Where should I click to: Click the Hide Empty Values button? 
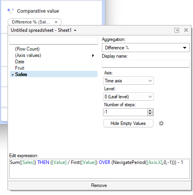[128, 123]
